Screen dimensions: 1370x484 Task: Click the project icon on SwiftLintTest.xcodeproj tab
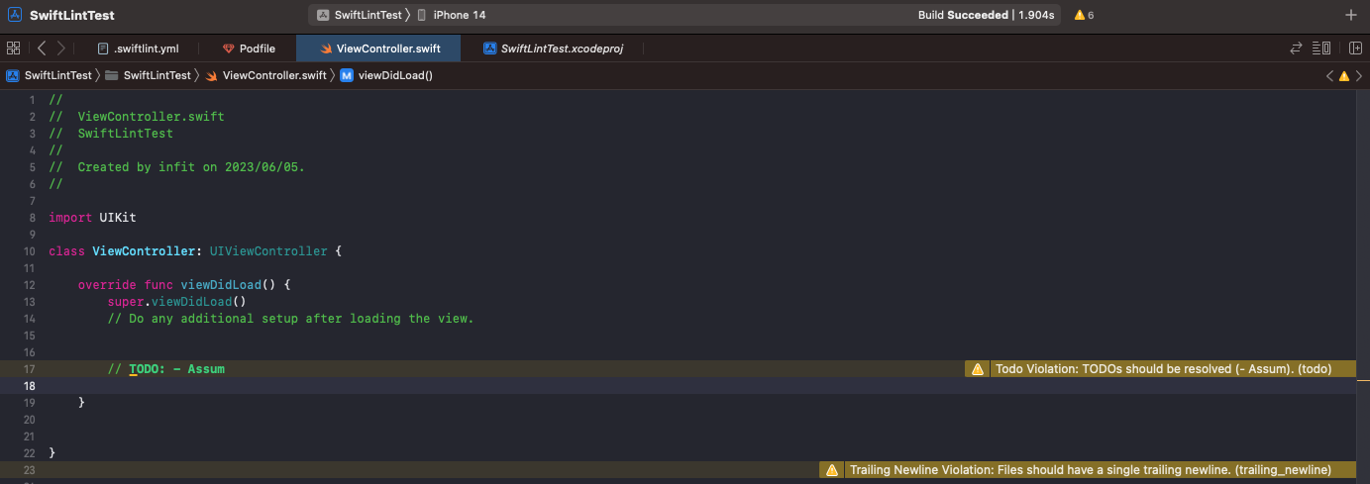point(489,48)
